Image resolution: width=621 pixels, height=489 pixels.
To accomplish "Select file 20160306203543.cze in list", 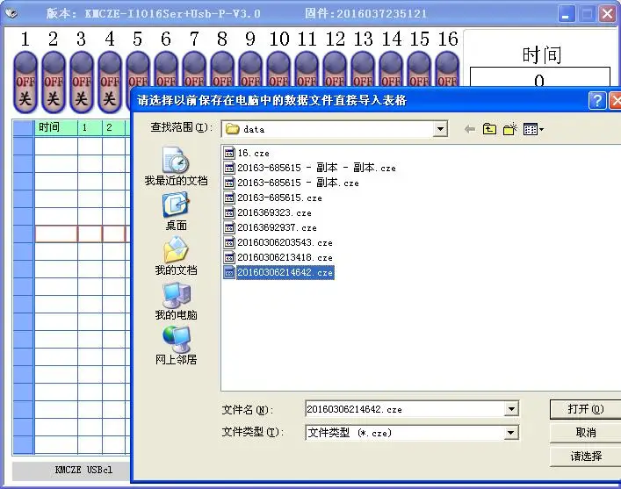I will pyautogui.click(x=278, y=242).
